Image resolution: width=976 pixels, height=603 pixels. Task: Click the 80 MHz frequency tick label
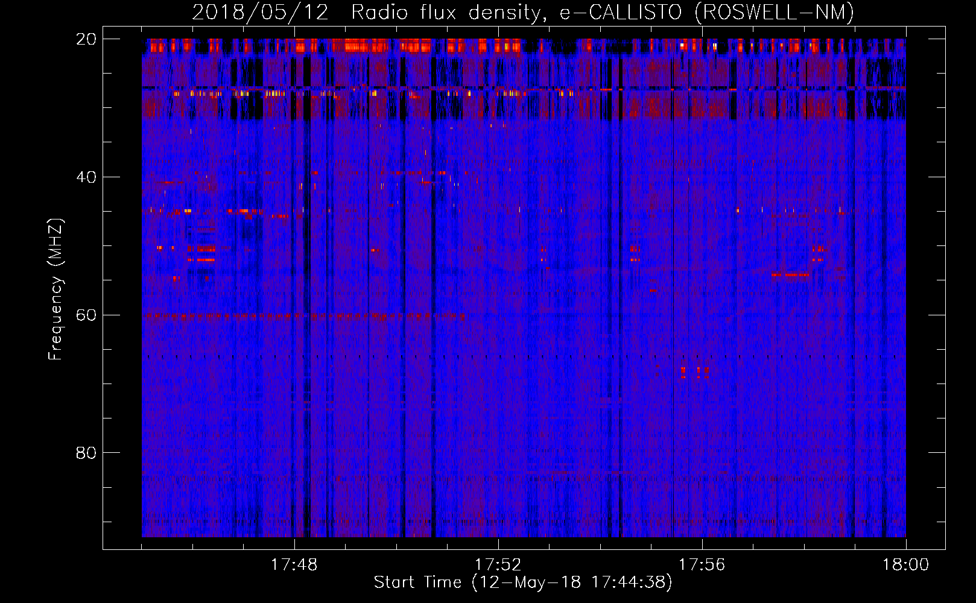coord(86,453)
